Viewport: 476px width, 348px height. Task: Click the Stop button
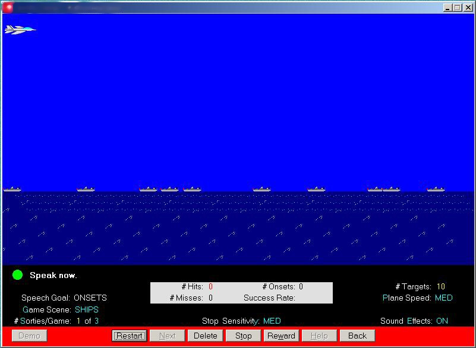pyautogui.click(x=243, y=336)
